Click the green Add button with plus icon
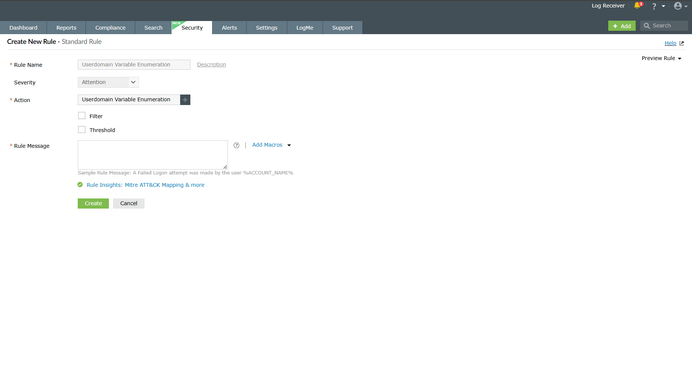692x383 pixels. (x=622, y=26)
